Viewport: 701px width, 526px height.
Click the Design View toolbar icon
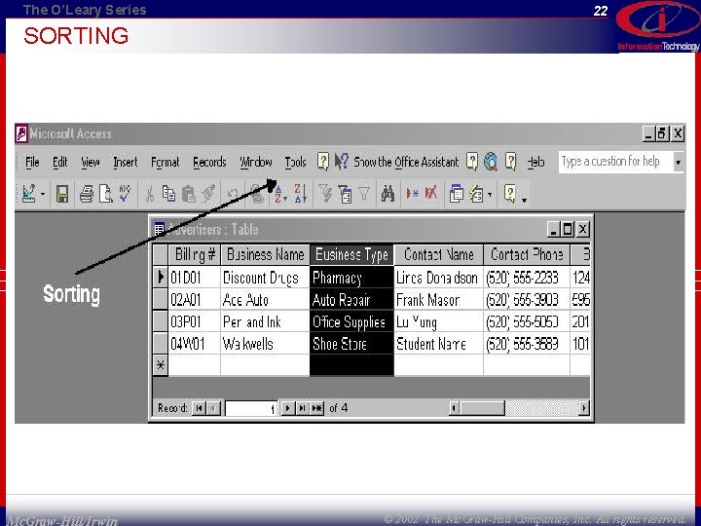[x=29, y=194]
